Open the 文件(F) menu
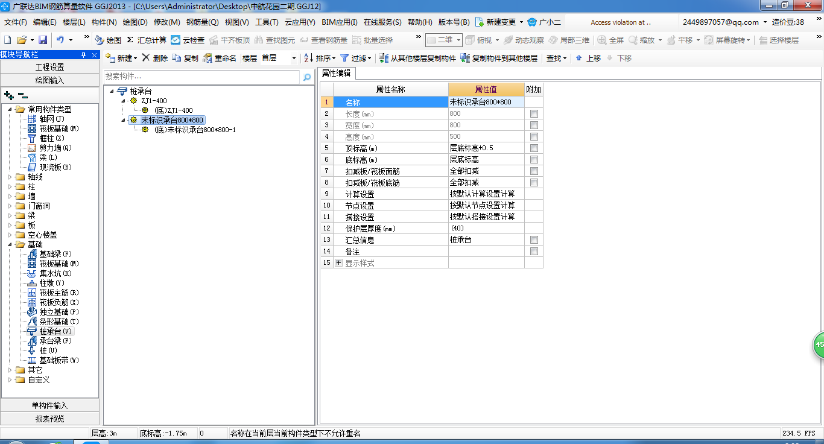 pos(16,22)
